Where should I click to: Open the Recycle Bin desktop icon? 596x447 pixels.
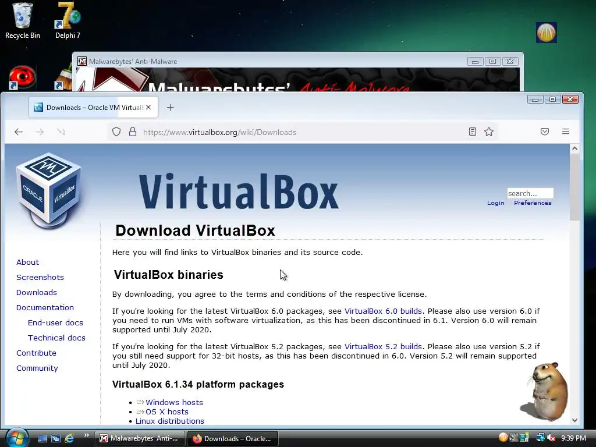(x=23, y=21)
